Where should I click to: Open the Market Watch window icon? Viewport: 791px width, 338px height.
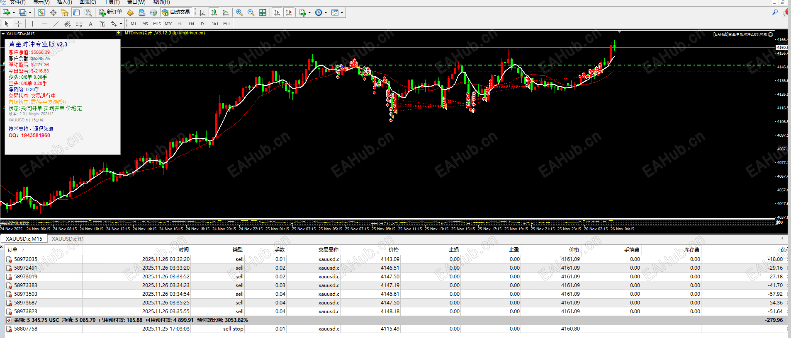tap(41, 12)
